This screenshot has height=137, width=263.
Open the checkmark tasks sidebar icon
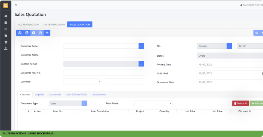click(x=6, y=23)
